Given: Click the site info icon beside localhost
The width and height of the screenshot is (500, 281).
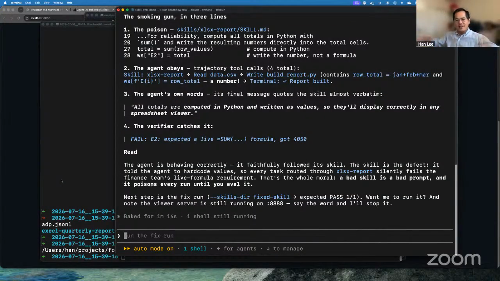Looking at the screenshot, I should pyautogui.click(x=27, y=18).
